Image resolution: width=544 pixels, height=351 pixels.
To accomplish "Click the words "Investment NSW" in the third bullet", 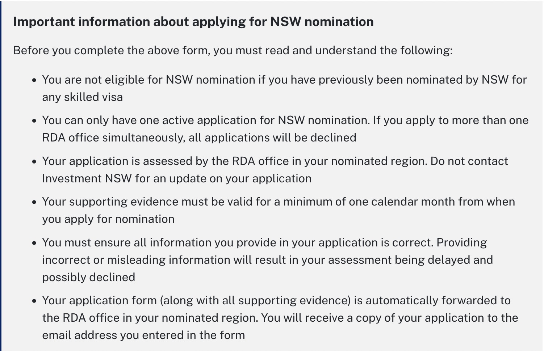I will (87, 178).
